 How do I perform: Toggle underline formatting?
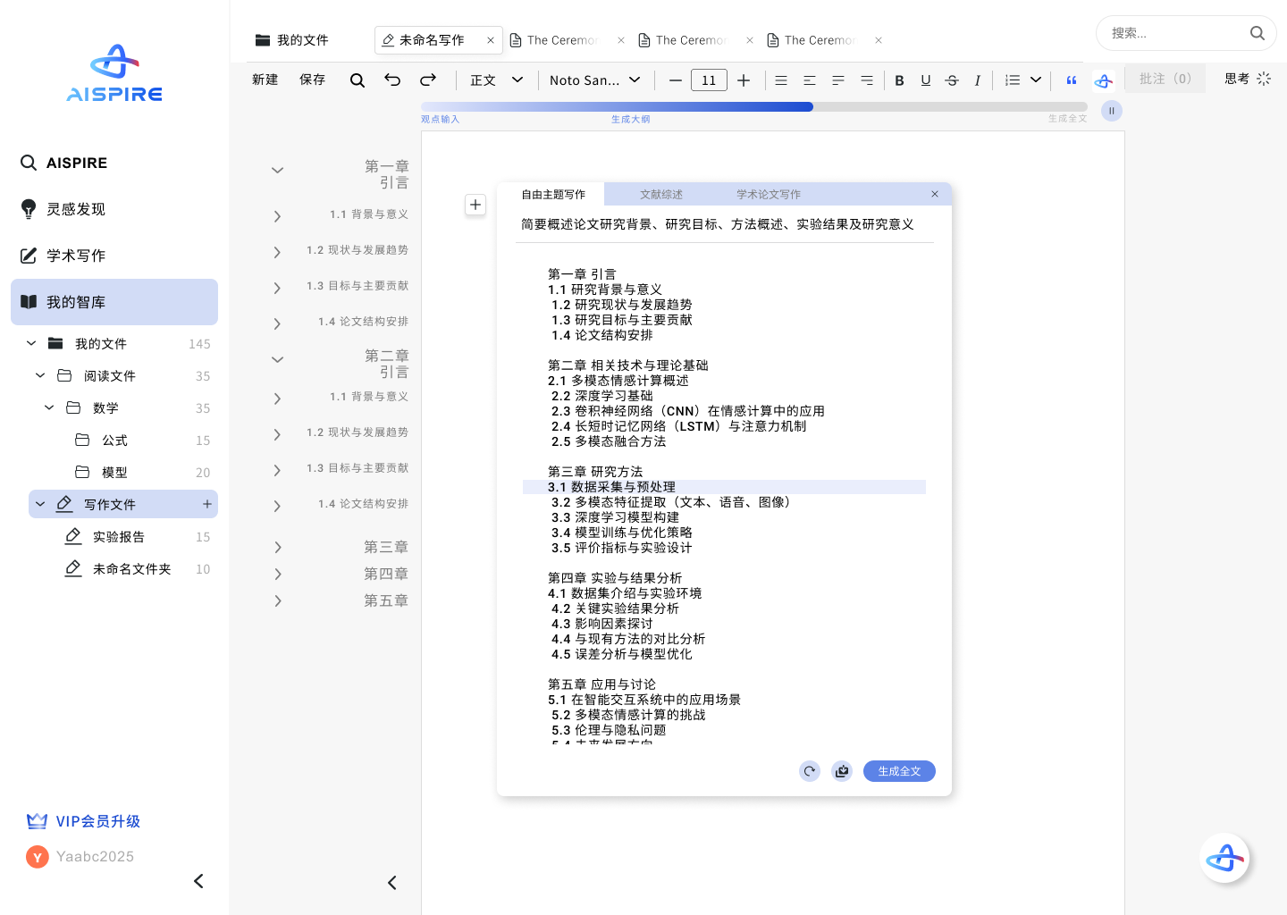pyautogui.click(x=925, y=80)
